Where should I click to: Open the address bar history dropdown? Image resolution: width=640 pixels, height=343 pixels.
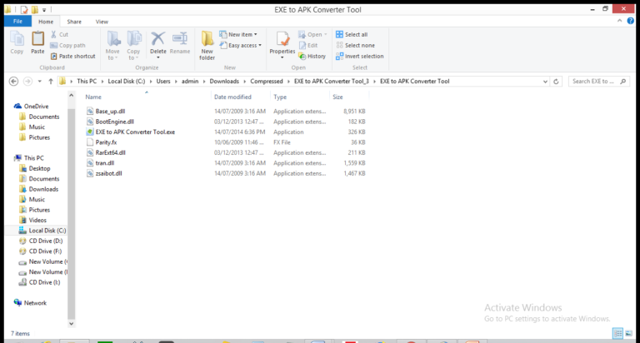(x=545, y=81)
